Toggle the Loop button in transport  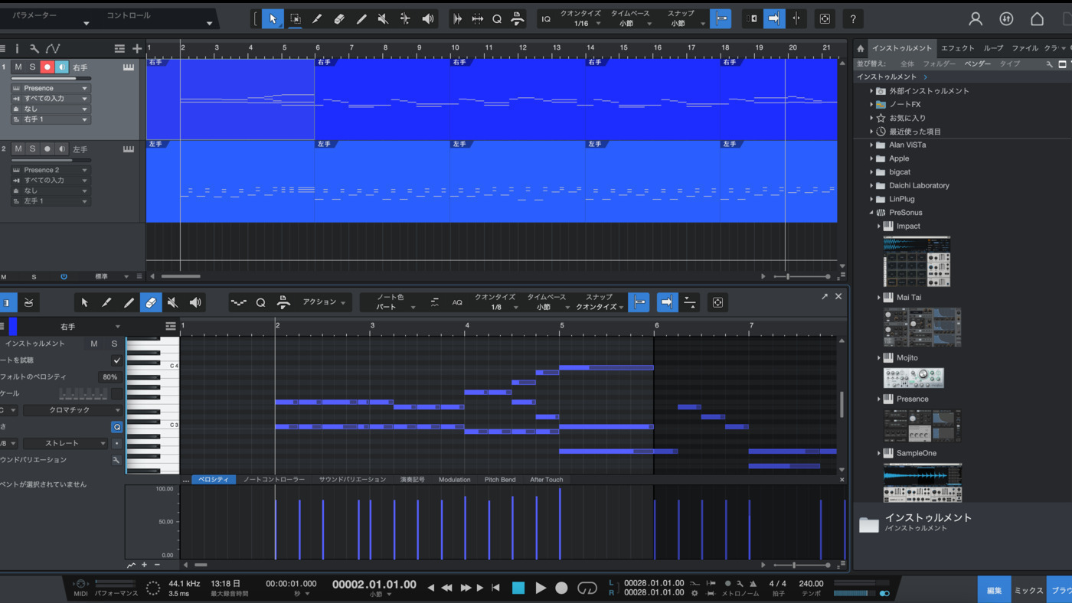pyautogui.click(x=587, y=588)
